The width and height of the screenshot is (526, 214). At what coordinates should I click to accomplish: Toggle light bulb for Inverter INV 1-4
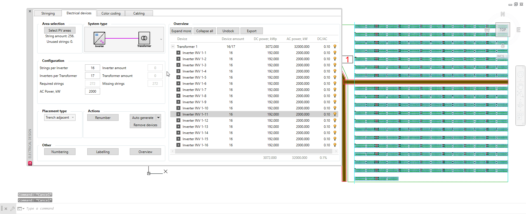(x=335, y=71)
